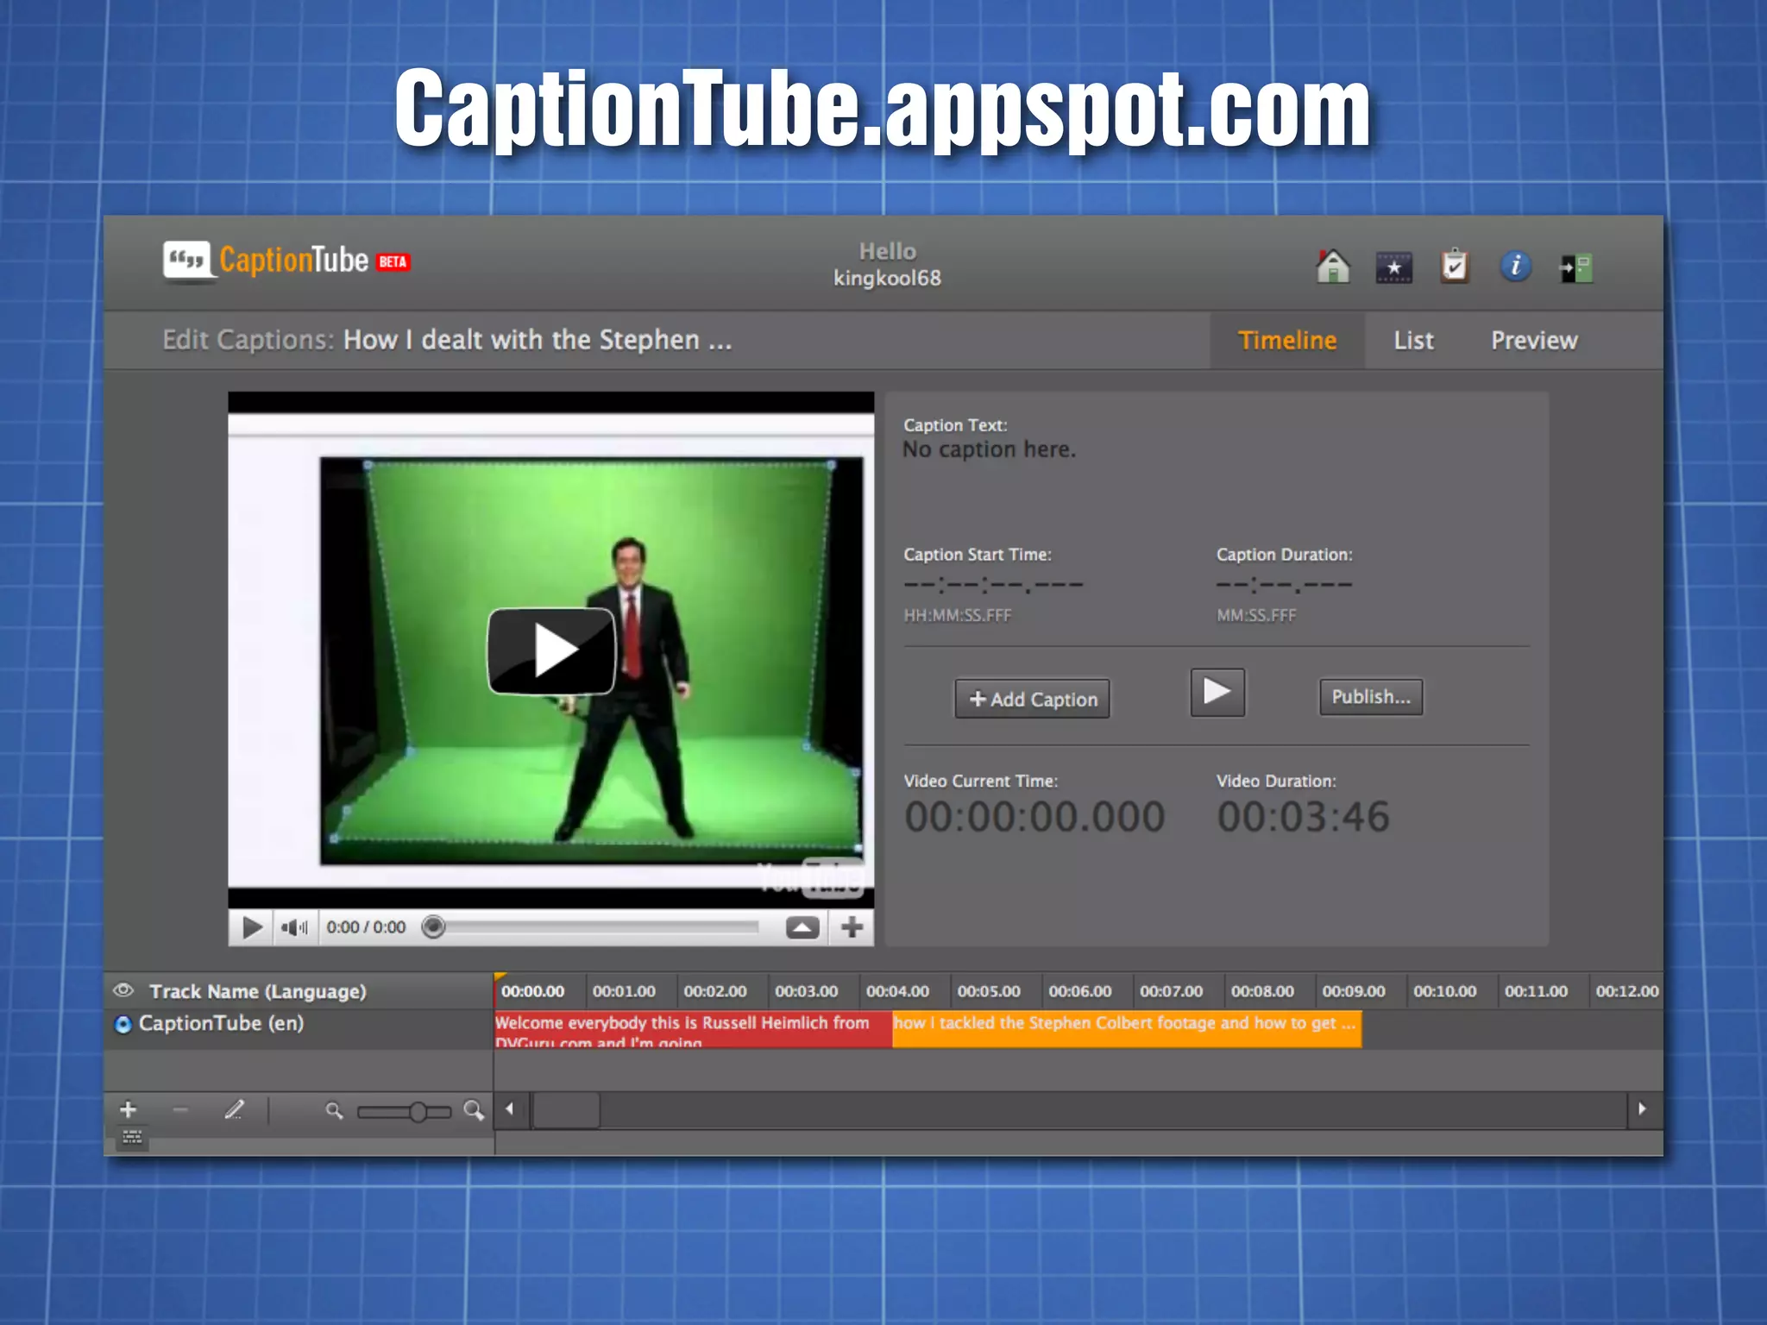Switch to the List tab
This screenshot has width=1767, height=1325.
[1413, 341]
